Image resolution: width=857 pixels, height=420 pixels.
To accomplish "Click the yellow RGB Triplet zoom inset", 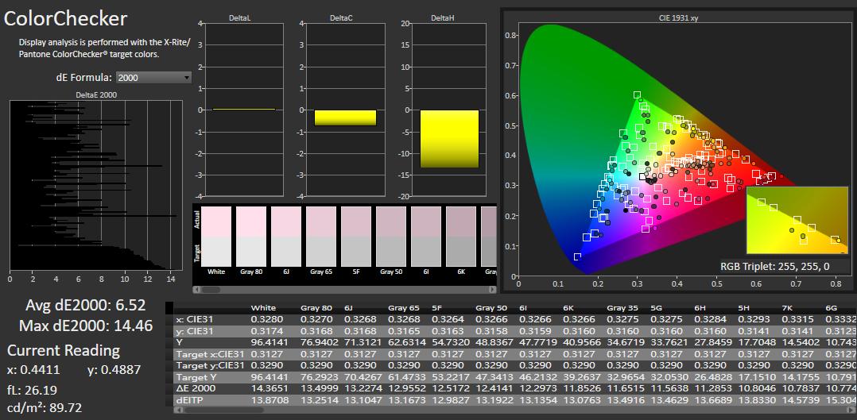I will point(797,220).
